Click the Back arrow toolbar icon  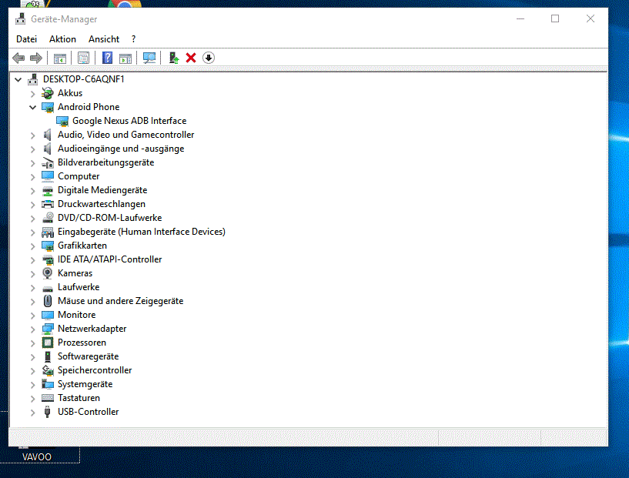click(18, 58)
